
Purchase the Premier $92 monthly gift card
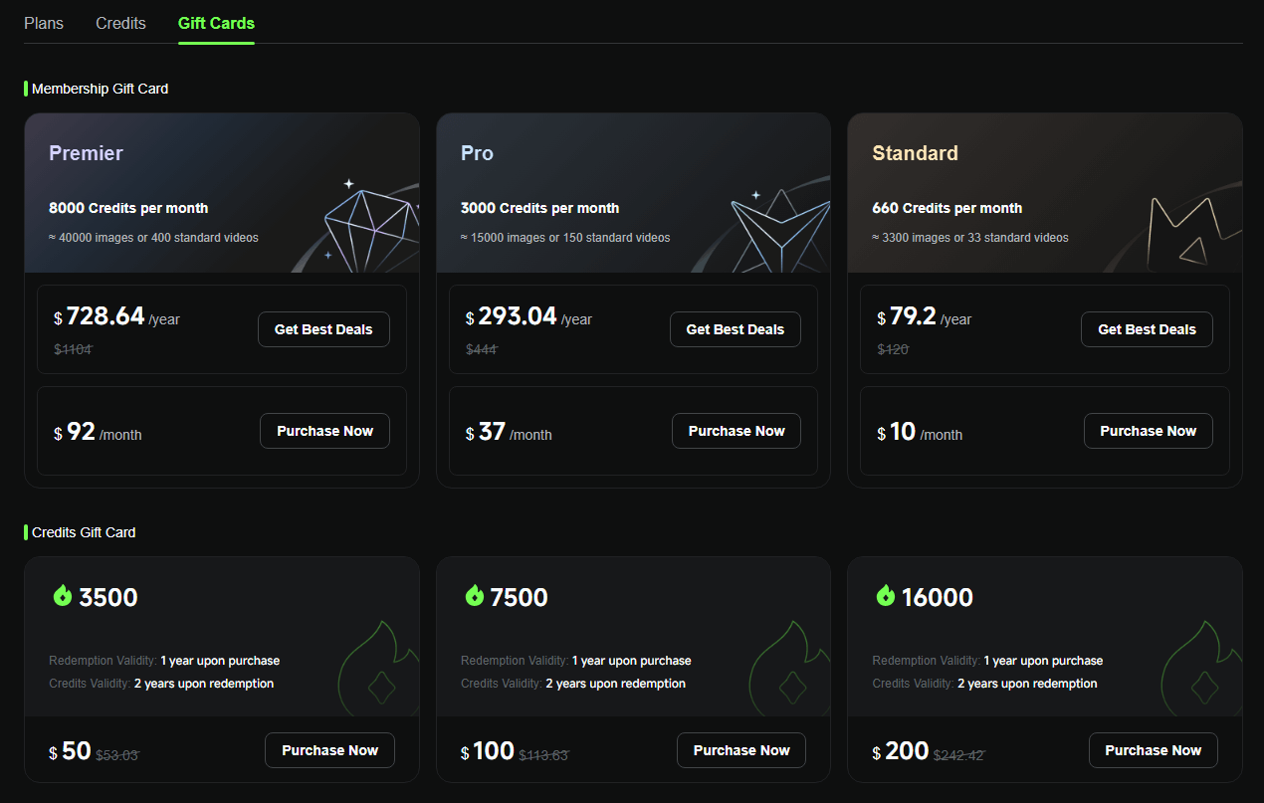tap(324, 431)
